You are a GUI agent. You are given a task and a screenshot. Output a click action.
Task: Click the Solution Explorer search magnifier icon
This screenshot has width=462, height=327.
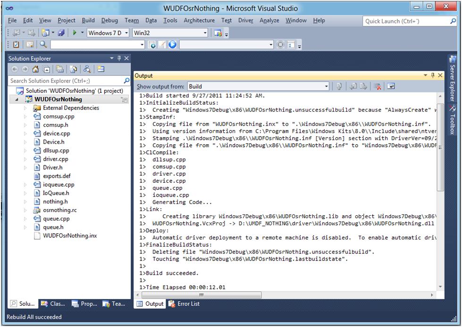tap(126, 81)
